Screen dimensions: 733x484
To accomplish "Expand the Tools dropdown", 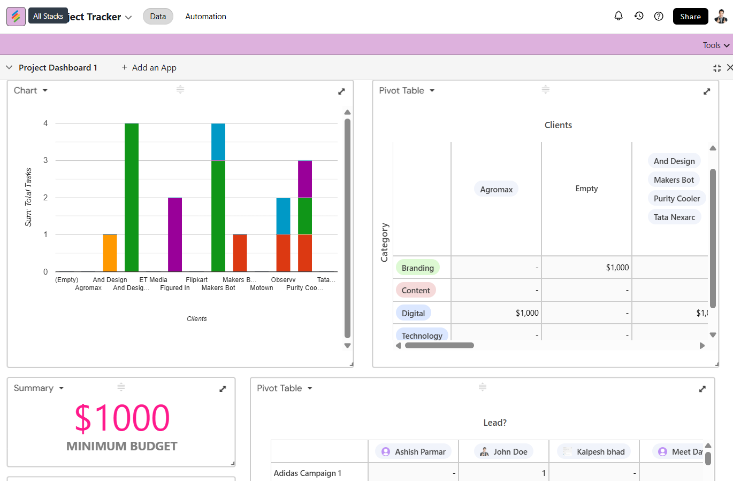I will click(x=716, y=45).
